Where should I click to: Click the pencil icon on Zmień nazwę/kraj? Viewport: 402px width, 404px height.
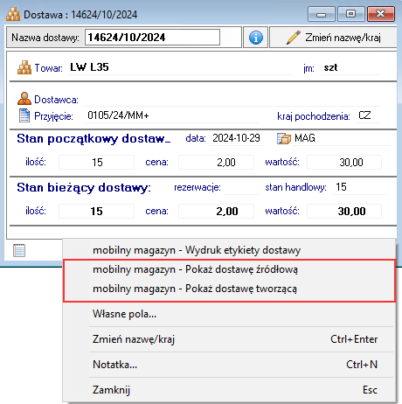coord(294,38)
